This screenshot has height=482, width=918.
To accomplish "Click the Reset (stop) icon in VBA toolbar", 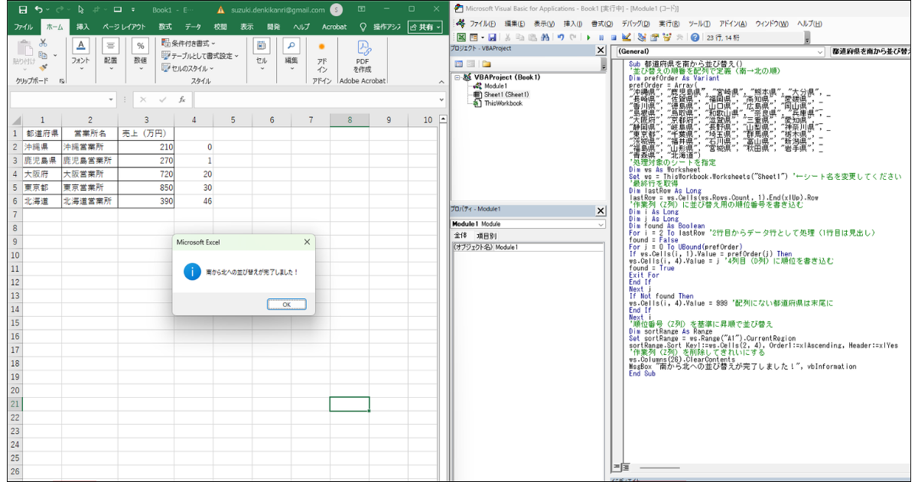I will (614, 37).
